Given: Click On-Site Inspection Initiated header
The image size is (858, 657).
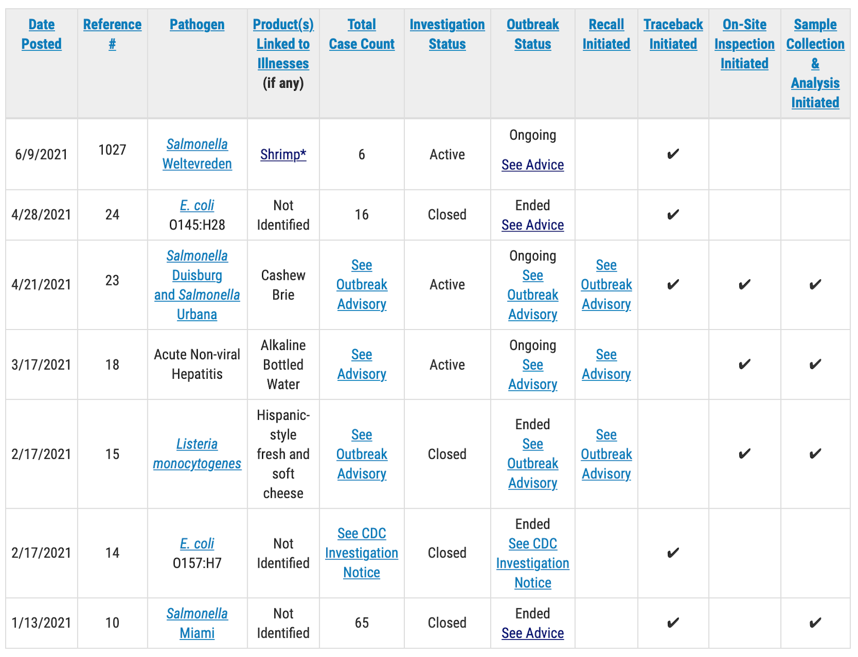Looking at the screenshot, I should coord(744,44).
